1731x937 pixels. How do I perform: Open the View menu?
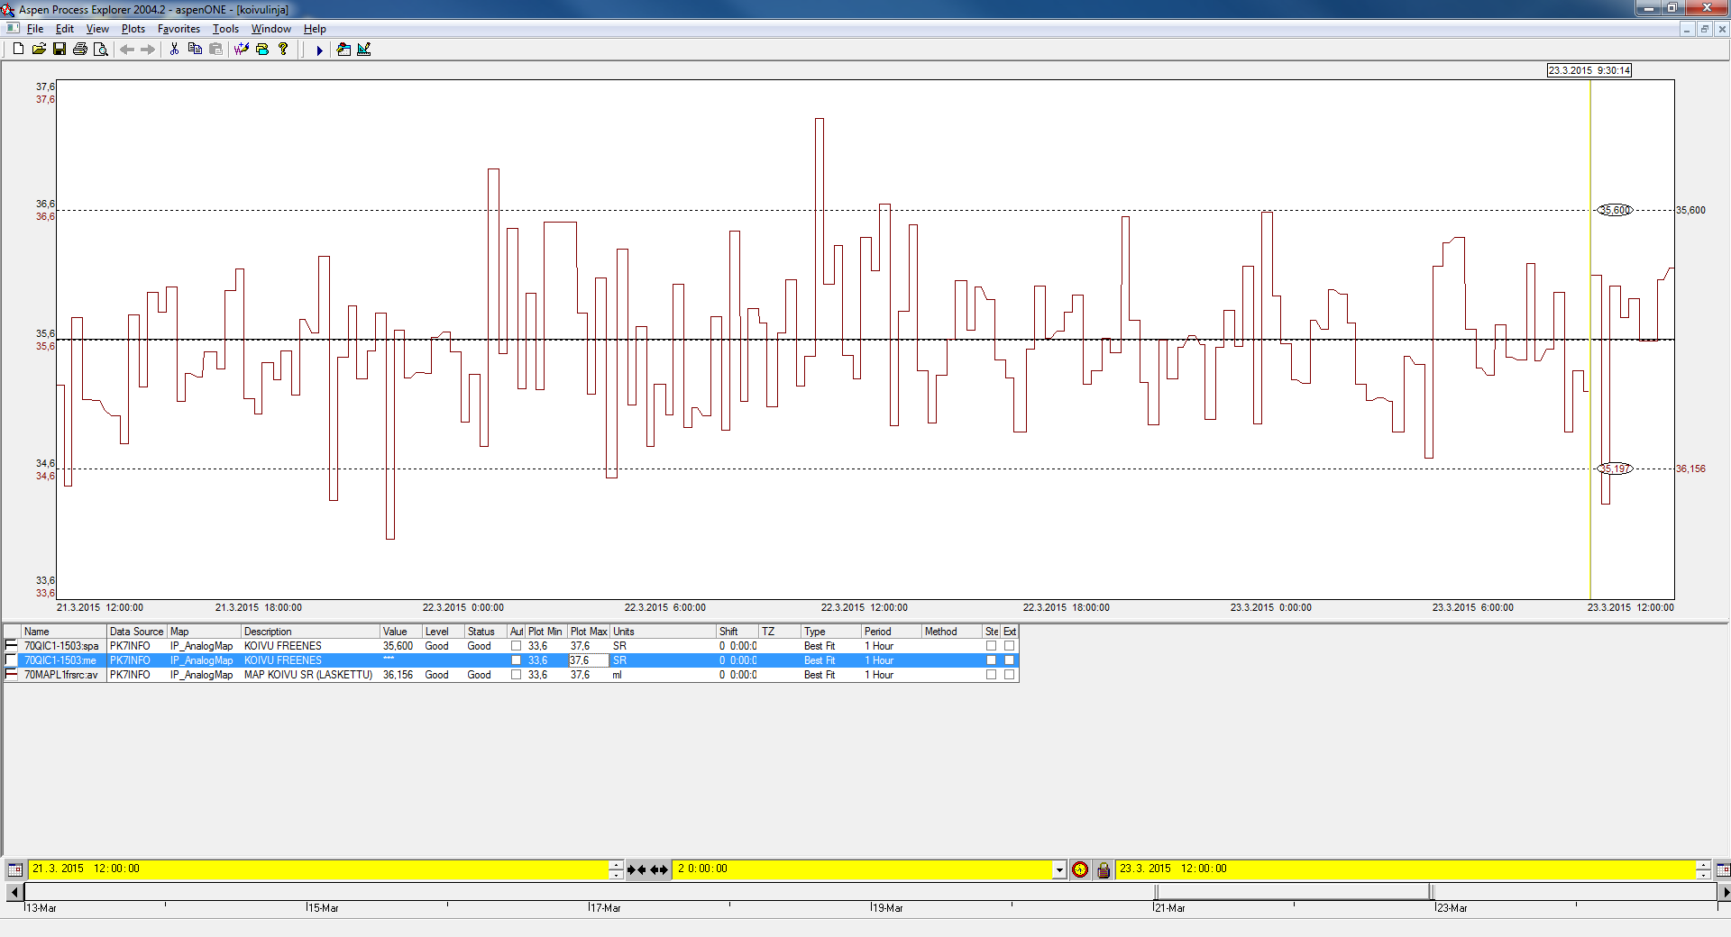97,29
